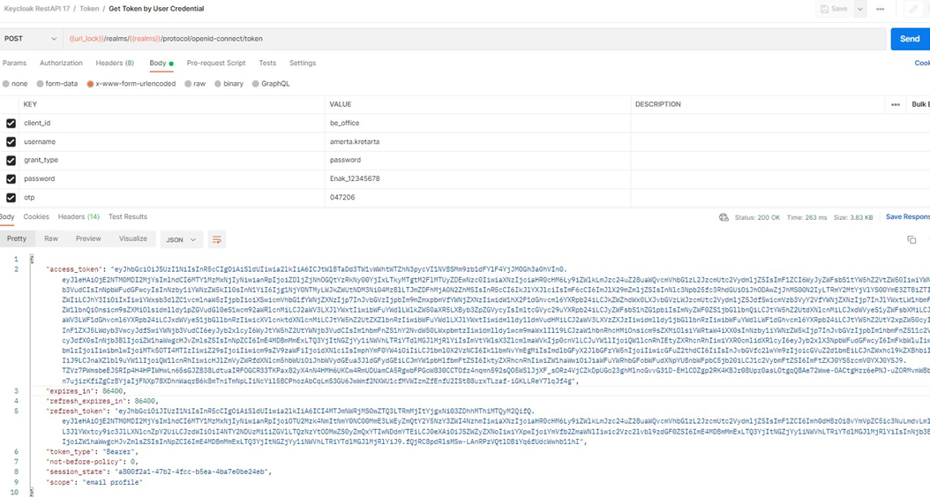
Task: Click the request URL field
Action: click(475, 39)
